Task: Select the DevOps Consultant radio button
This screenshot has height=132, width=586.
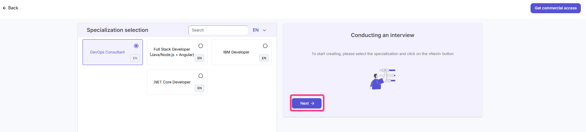Action: point(136,46)
